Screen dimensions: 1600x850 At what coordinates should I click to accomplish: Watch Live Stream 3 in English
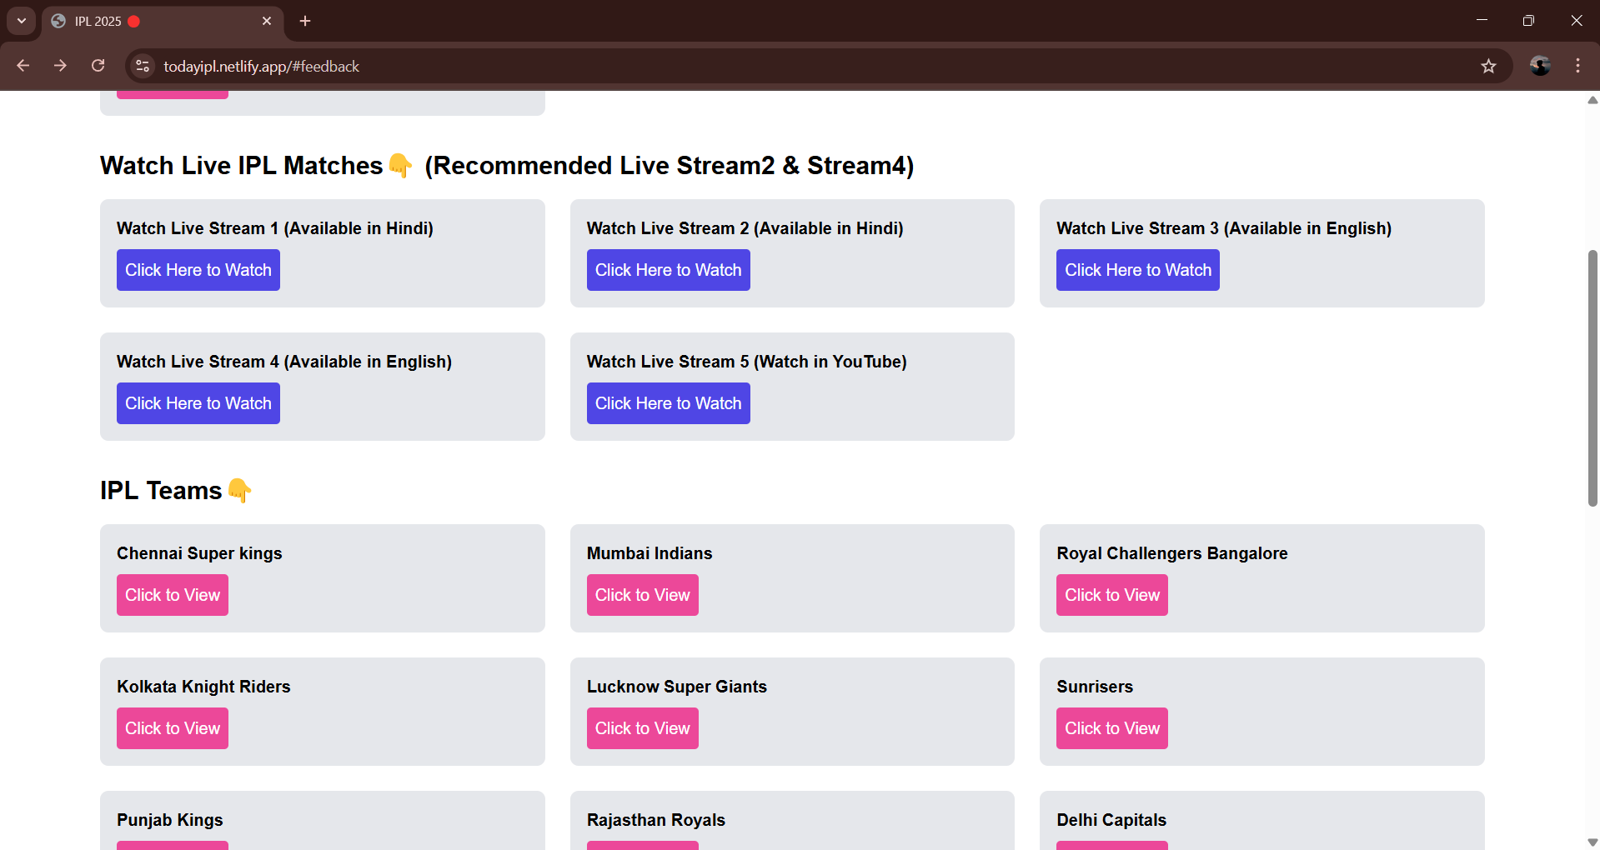point(1137,269)
